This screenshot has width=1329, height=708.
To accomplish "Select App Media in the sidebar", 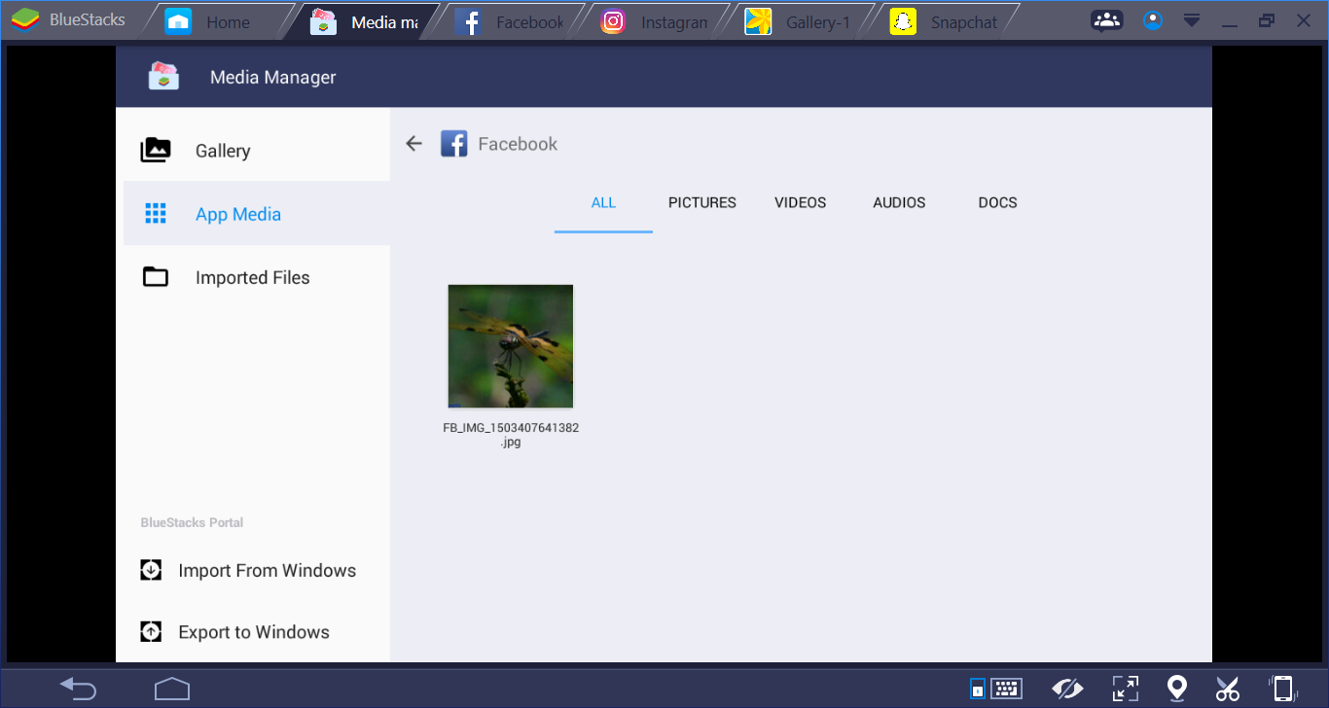I will pyautogui.click(x=257, y=214).
